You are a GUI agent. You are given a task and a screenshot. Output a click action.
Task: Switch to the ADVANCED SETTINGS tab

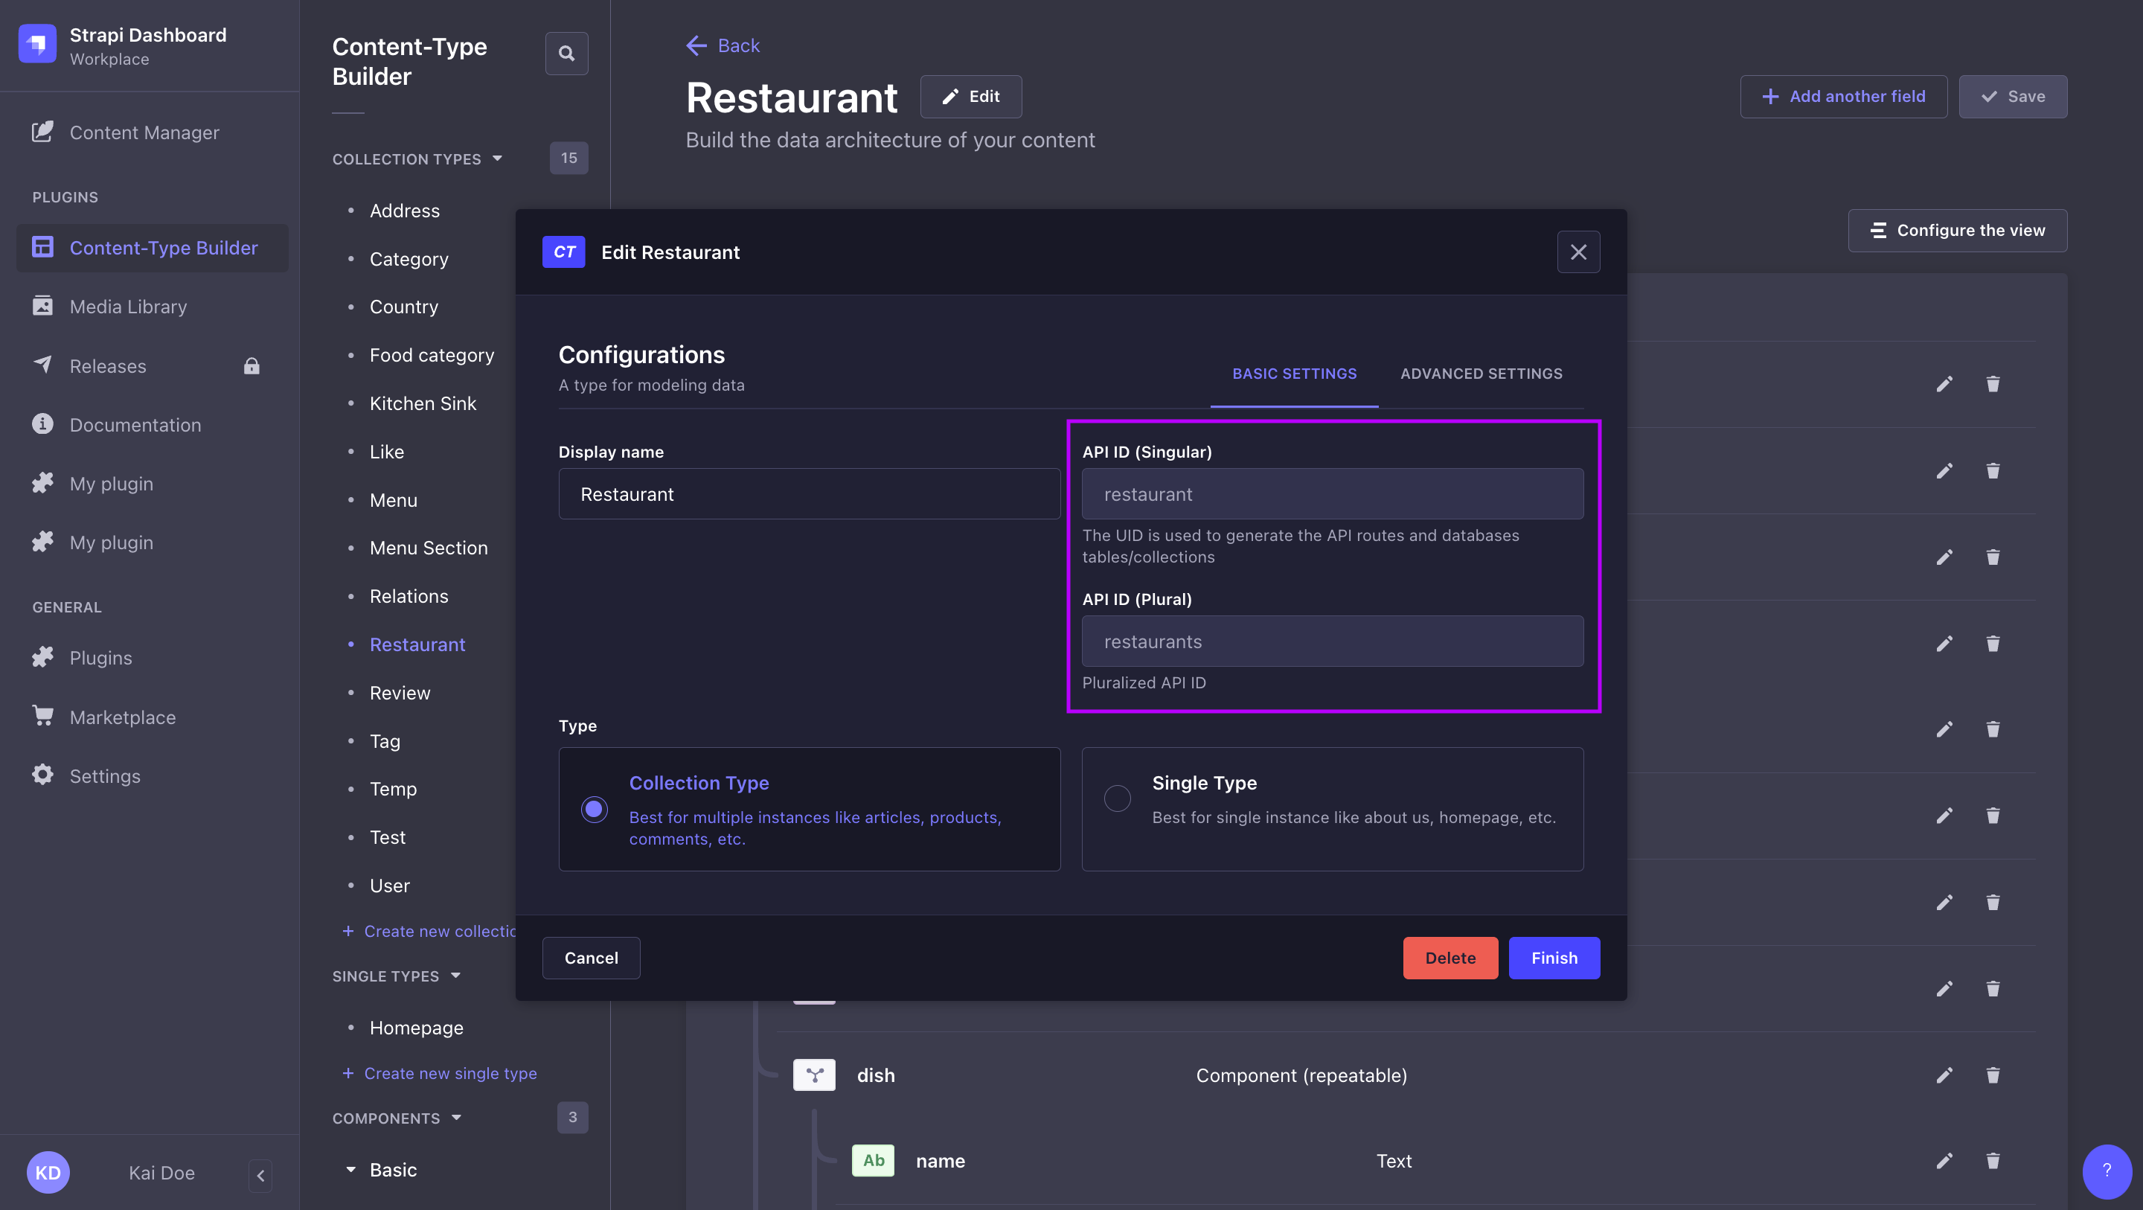tap(1481, 374)
